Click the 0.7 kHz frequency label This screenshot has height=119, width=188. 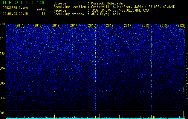point(2,98)
